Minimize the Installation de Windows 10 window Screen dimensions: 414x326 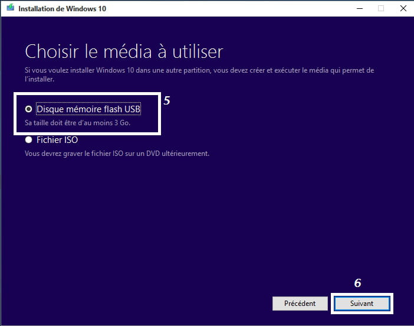pyautogui.click(x=360, y=8)
